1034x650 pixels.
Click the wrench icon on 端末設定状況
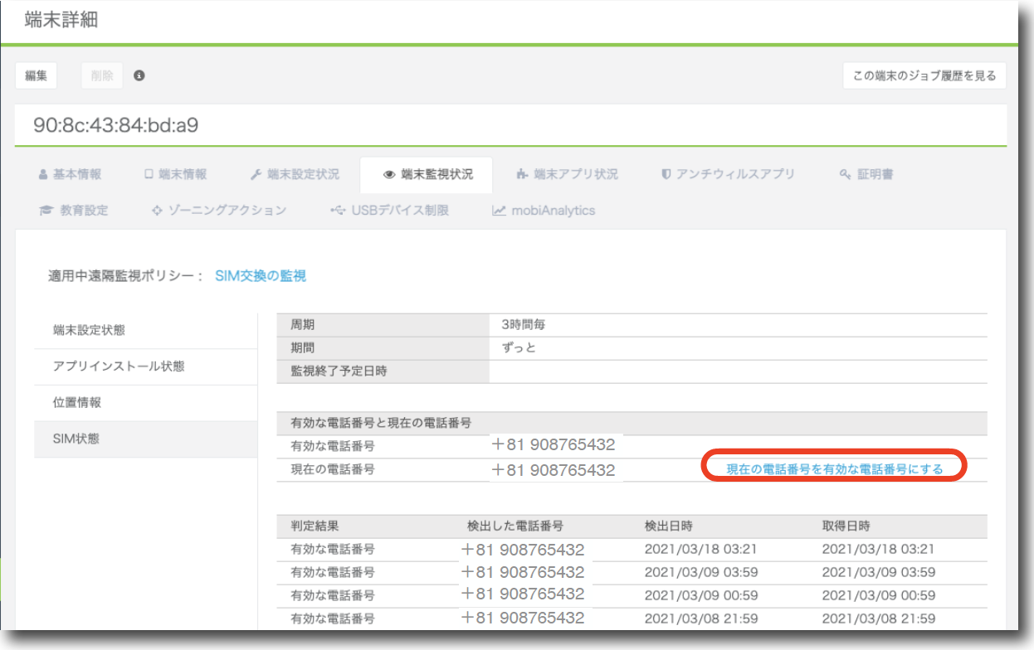click(256, 175)
